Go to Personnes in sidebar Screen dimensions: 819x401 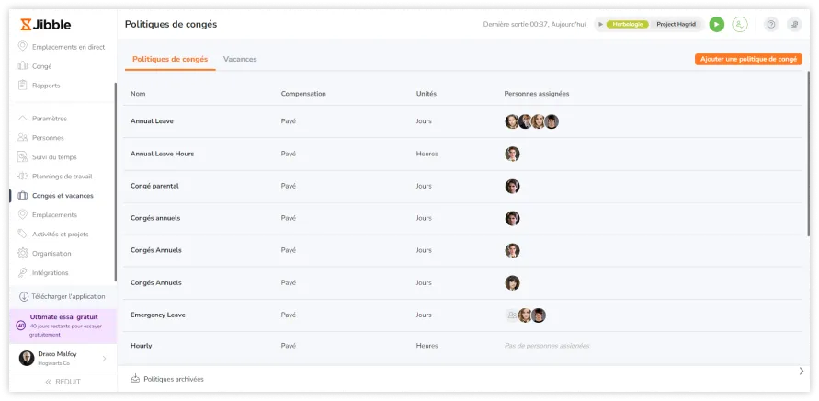pos(48,138)
